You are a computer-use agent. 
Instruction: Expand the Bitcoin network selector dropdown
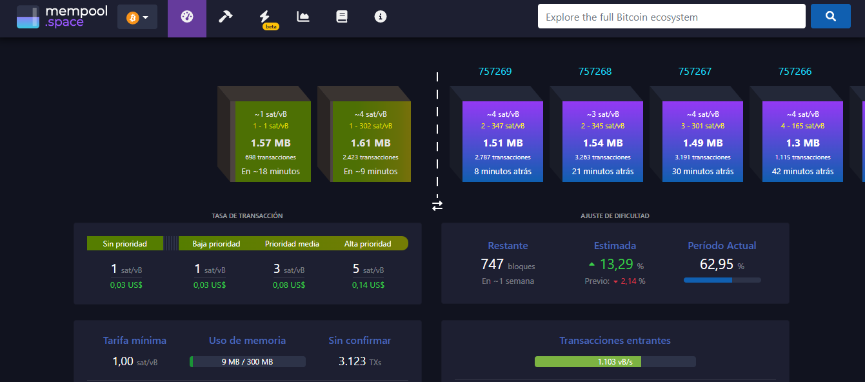click(x=137, y=17)
